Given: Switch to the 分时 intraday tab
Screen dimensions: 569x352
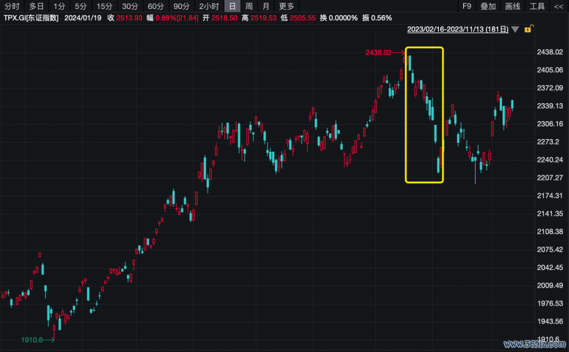Looking at the screenshot, I should pyautogui.click(x=12, y=6).
